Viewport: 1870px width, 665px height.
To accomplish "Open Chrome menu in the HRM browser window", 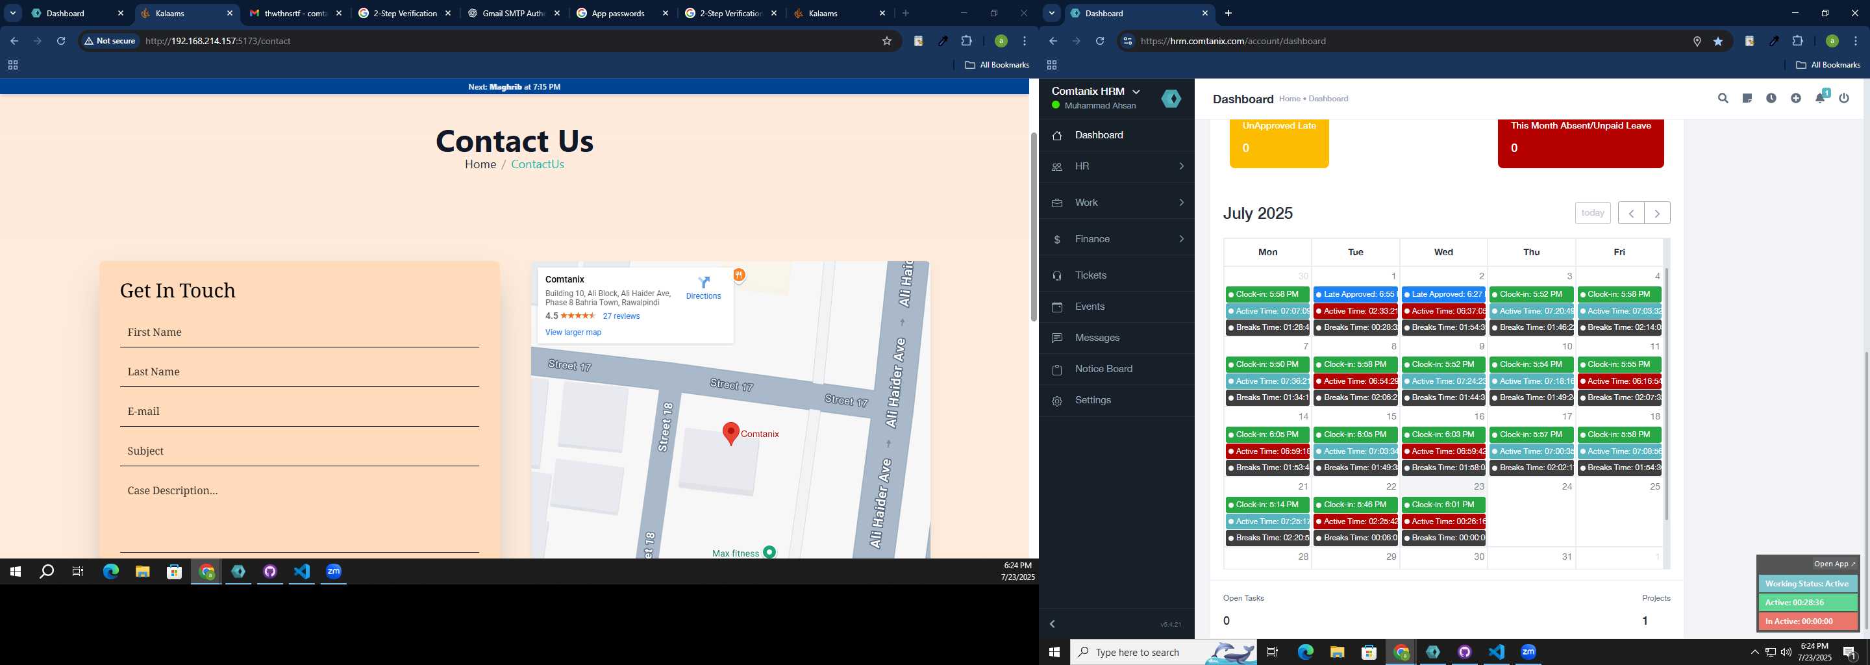I will [x=1856, y=42].
